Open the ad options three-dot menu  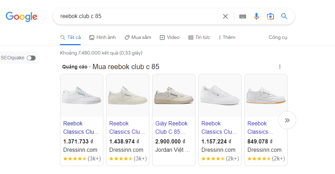click(x=280, y=67)
